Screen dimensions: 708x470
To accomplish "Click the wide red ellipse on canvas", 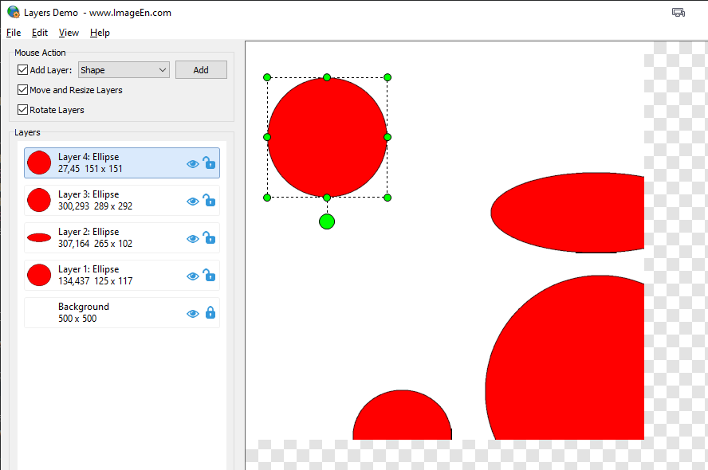I will (568, 213).
